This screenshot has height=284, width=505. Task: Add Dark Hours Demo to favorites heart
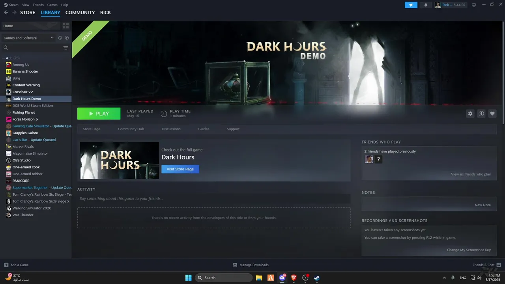(492, 114)
